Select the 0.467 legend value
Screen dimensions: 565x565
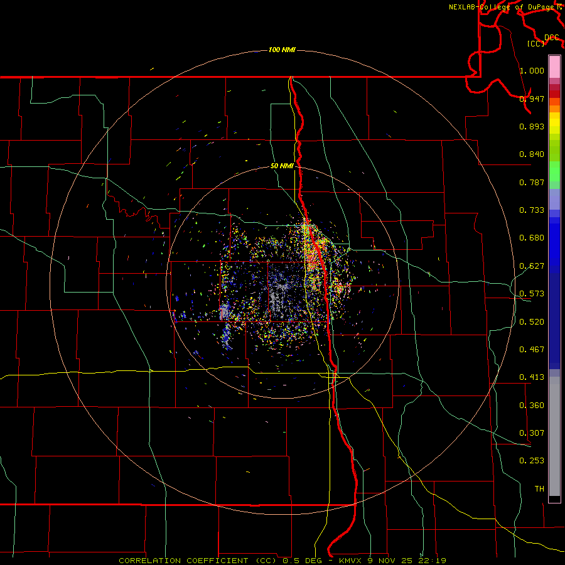tap(532, 350)
